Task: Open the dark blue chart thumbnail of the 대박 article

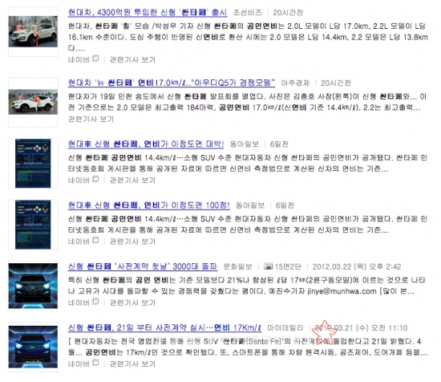Action: [x=33, y=163]
